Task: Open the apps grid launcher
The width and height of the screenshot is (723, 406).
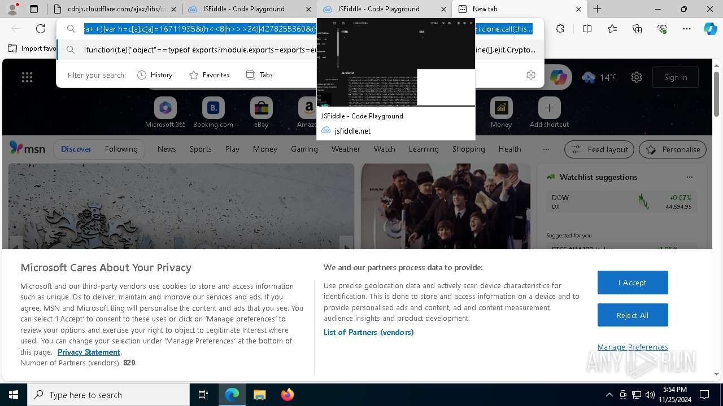Action: click(27, 77)
